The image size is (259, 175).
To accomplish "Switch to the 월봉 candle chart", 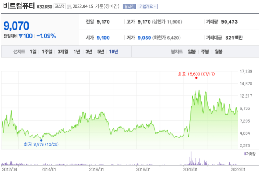I will pyautogui.click(x=218, y=51).
